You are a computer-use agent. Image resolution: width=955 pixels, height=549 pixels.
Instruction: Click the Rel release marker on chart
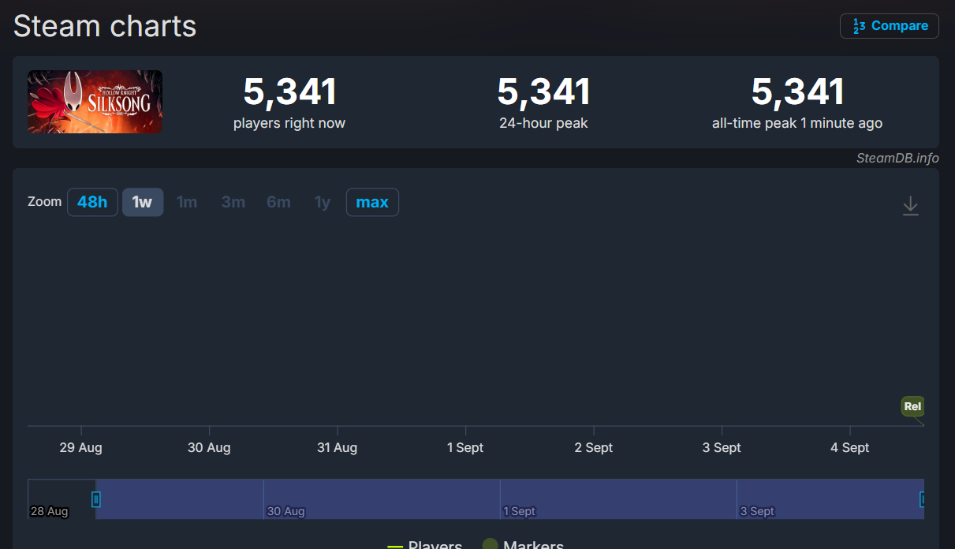(x=912, y=406)
